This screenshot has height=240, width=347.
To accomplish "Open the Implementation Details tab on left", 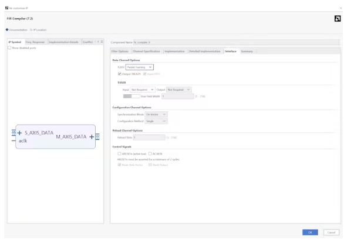I will 64,42.
